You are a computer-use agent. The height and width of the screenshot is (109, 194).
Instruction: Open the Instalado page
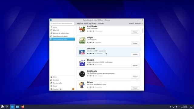point(62,80)
